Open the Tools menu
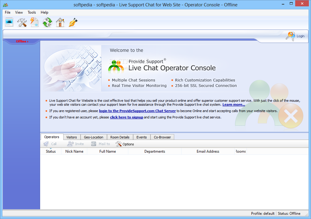 (32, 12)
